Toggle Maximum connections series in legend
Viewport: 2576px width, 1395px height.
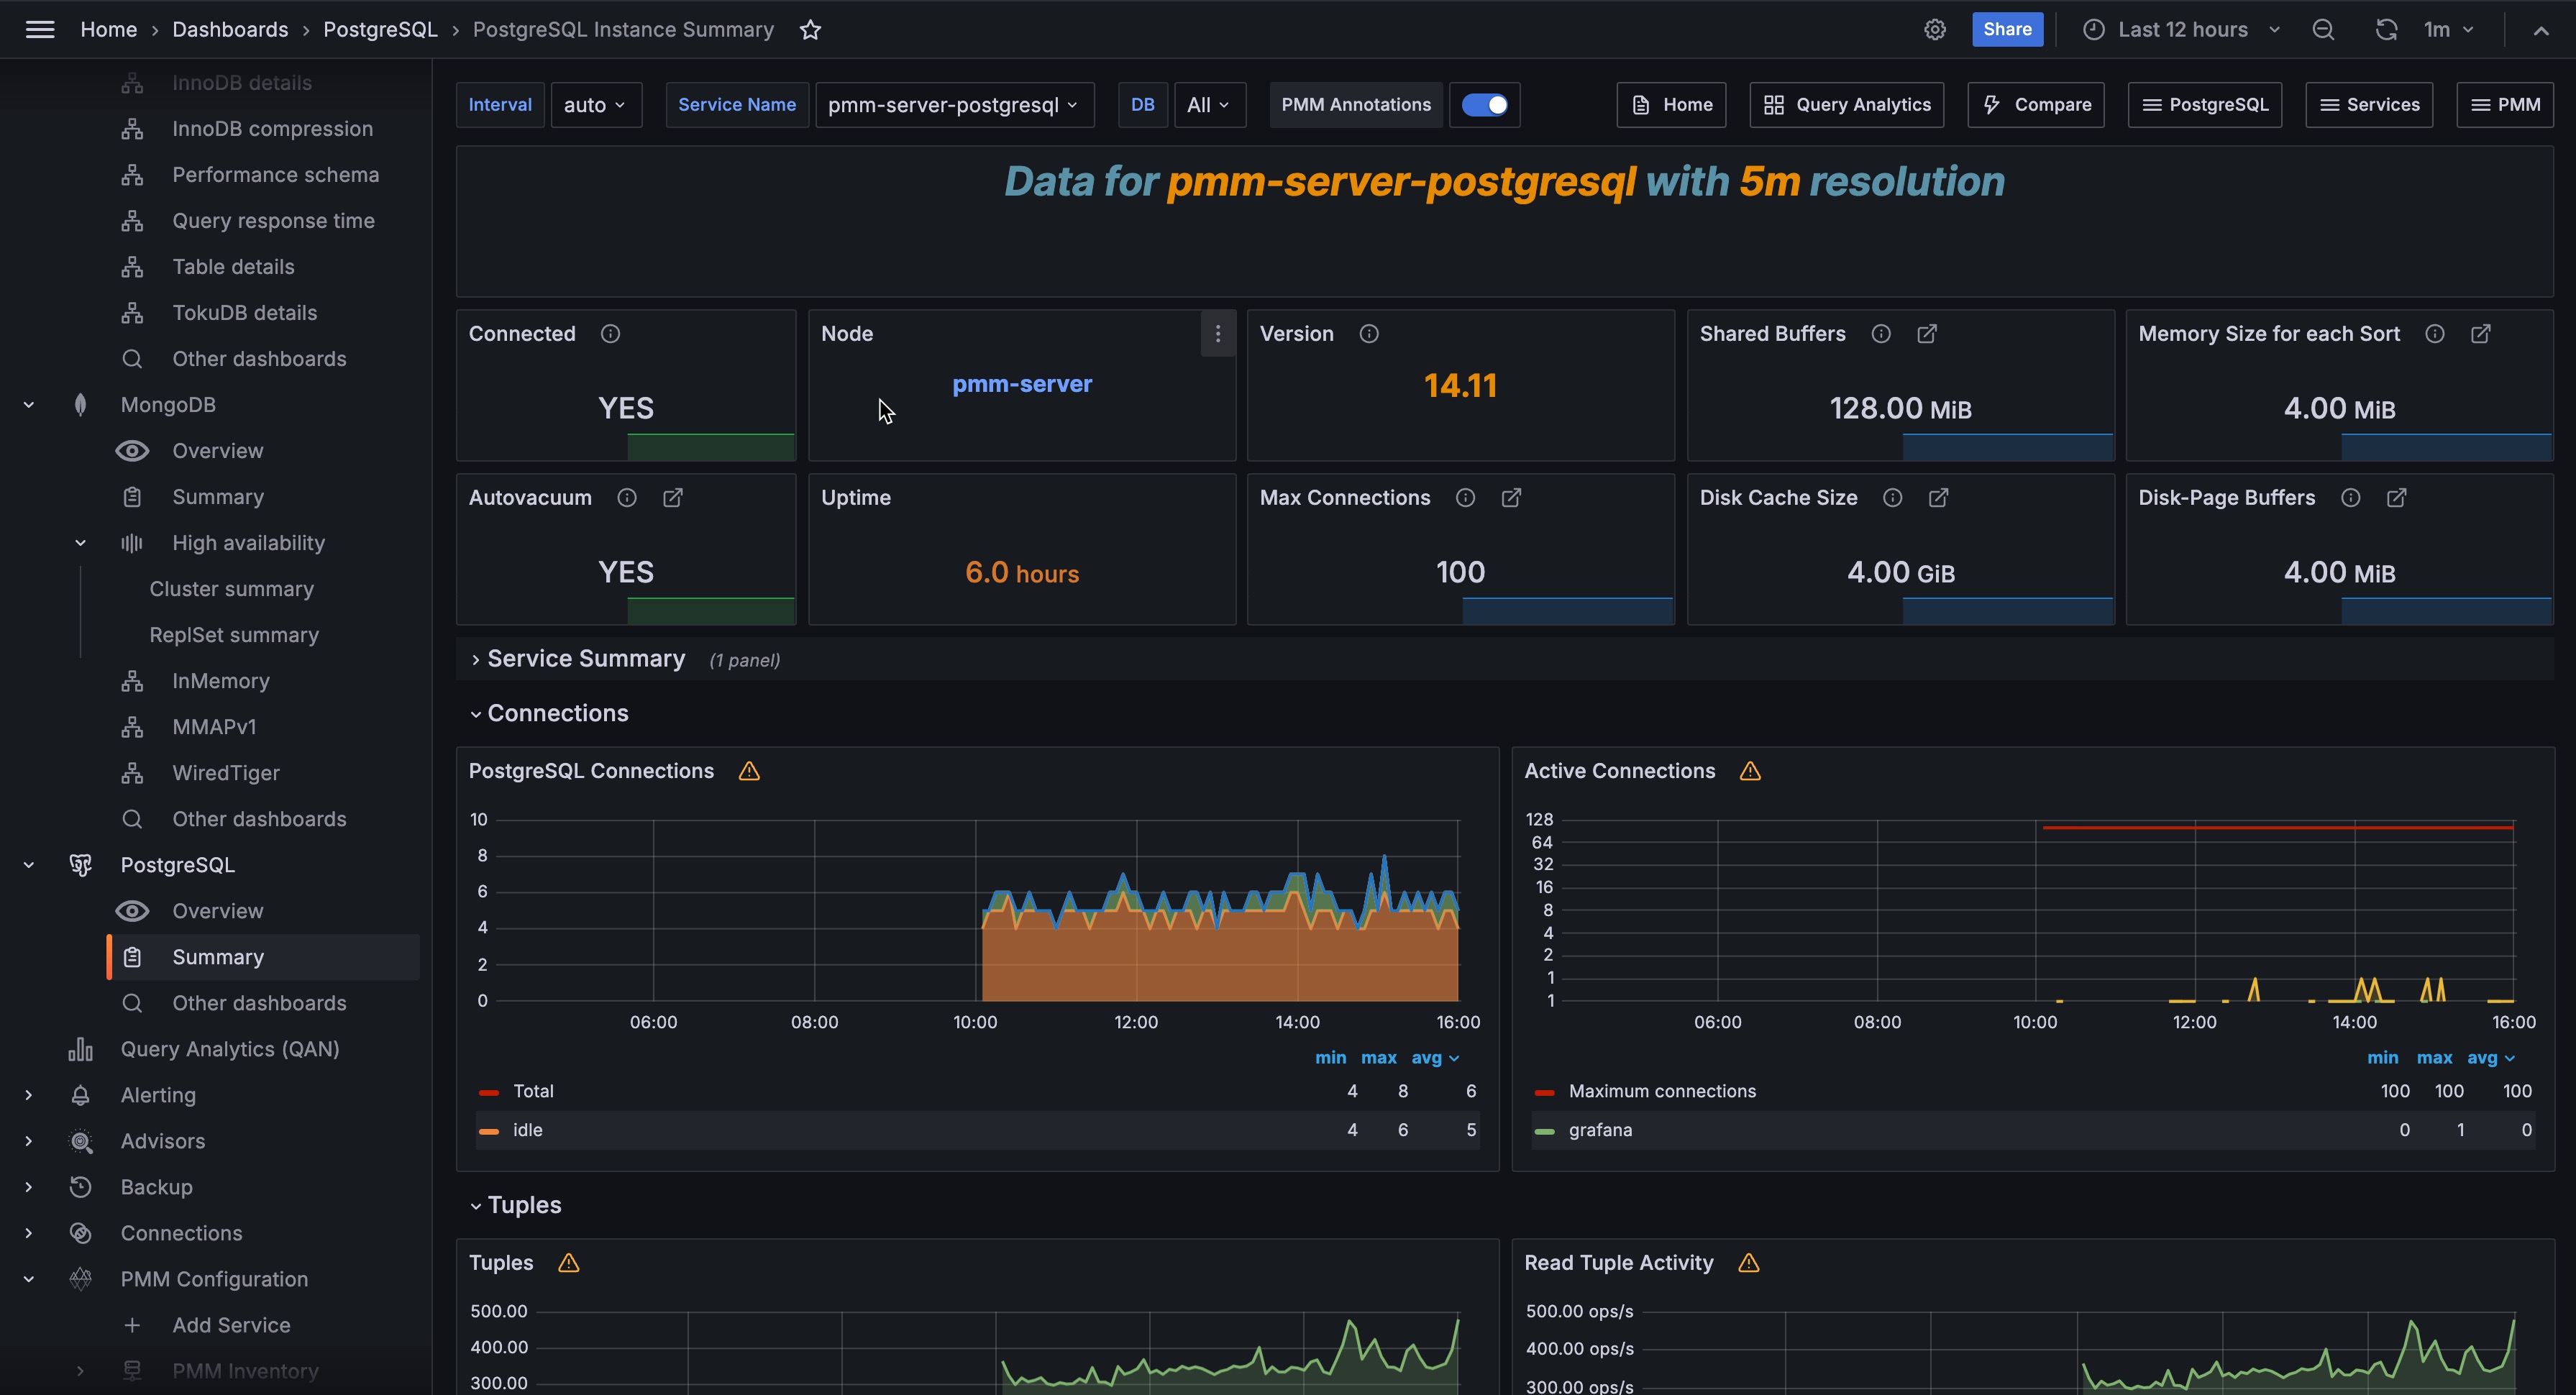(1662, 1091)
